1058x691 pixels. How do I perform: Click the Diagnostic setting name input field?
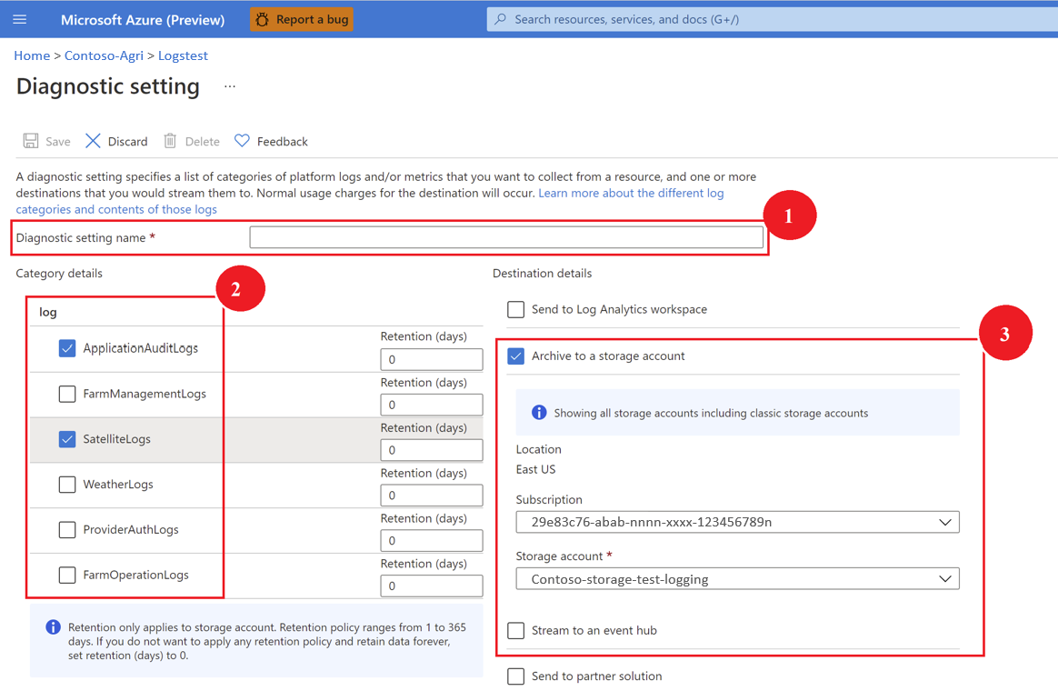click(x=505, y=236)
